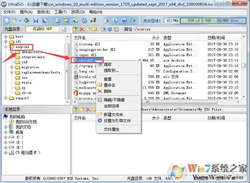250x183 pixels.
Task: Click the Open file toolbar icon
Action: 15,21
